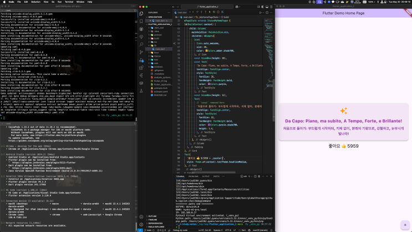
Task: Expand the .dart_tool folder in Explorer
Action: 159,28
